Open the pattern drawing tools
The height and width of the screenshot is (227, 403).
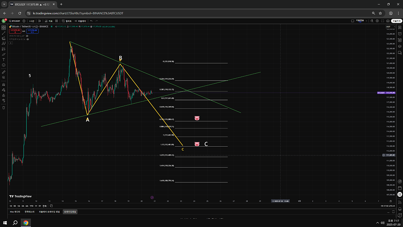click(x=4, y=43)
